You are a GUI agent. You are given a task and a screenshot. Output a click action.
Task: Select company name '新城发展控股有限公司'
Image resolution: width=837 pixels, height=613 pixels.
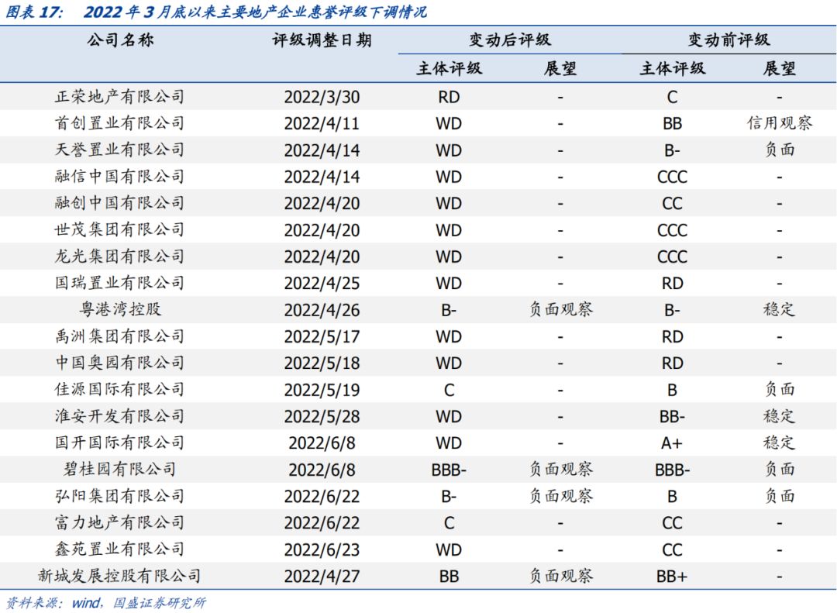point(119,576)
